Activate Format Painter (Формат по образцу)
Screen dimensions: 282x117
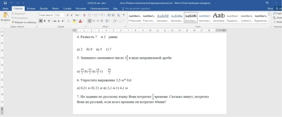[x=24, y=22]
